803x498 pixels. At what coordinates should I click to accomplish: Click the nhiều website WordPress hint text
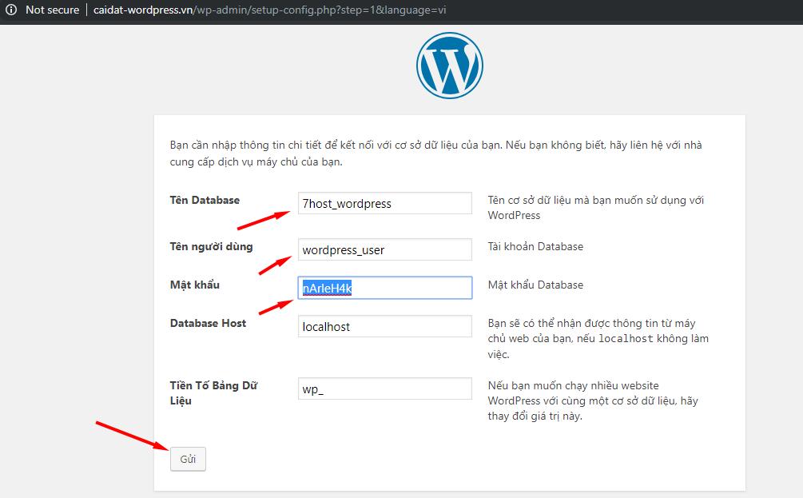point(593,400)
